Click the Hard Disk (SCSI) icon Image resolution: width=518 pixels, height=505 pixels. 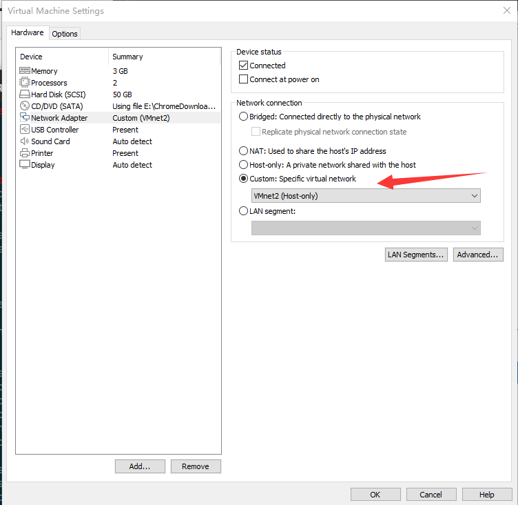[24, 95]
